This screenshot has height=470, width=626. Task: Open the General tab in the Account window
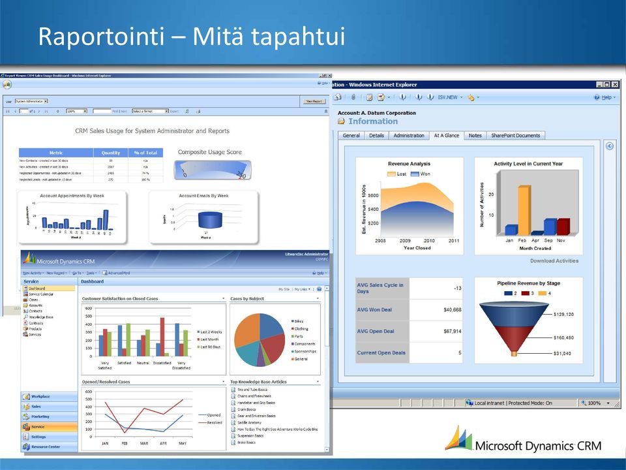tap(351, 136)
